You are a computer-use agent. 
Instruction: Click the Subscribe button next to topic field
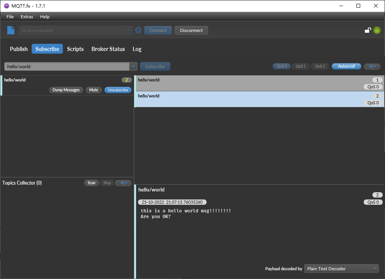click(155, 67)
